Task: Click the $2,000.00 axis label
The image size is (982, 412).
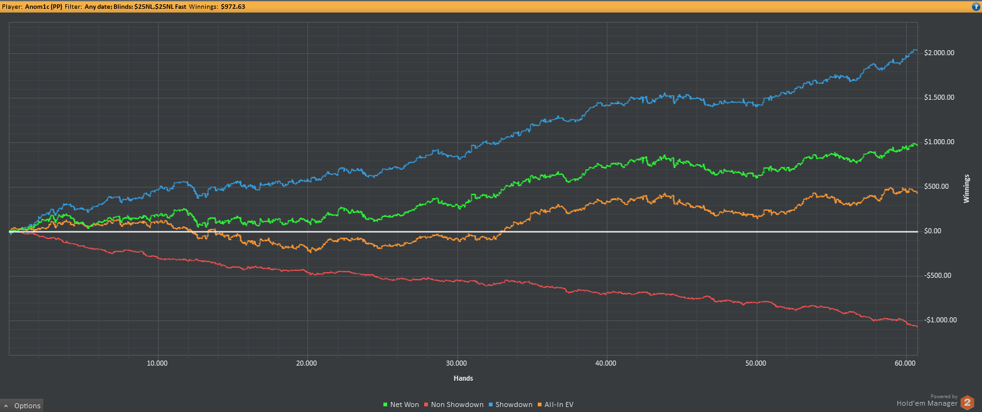Action: (x=939, y=53)
